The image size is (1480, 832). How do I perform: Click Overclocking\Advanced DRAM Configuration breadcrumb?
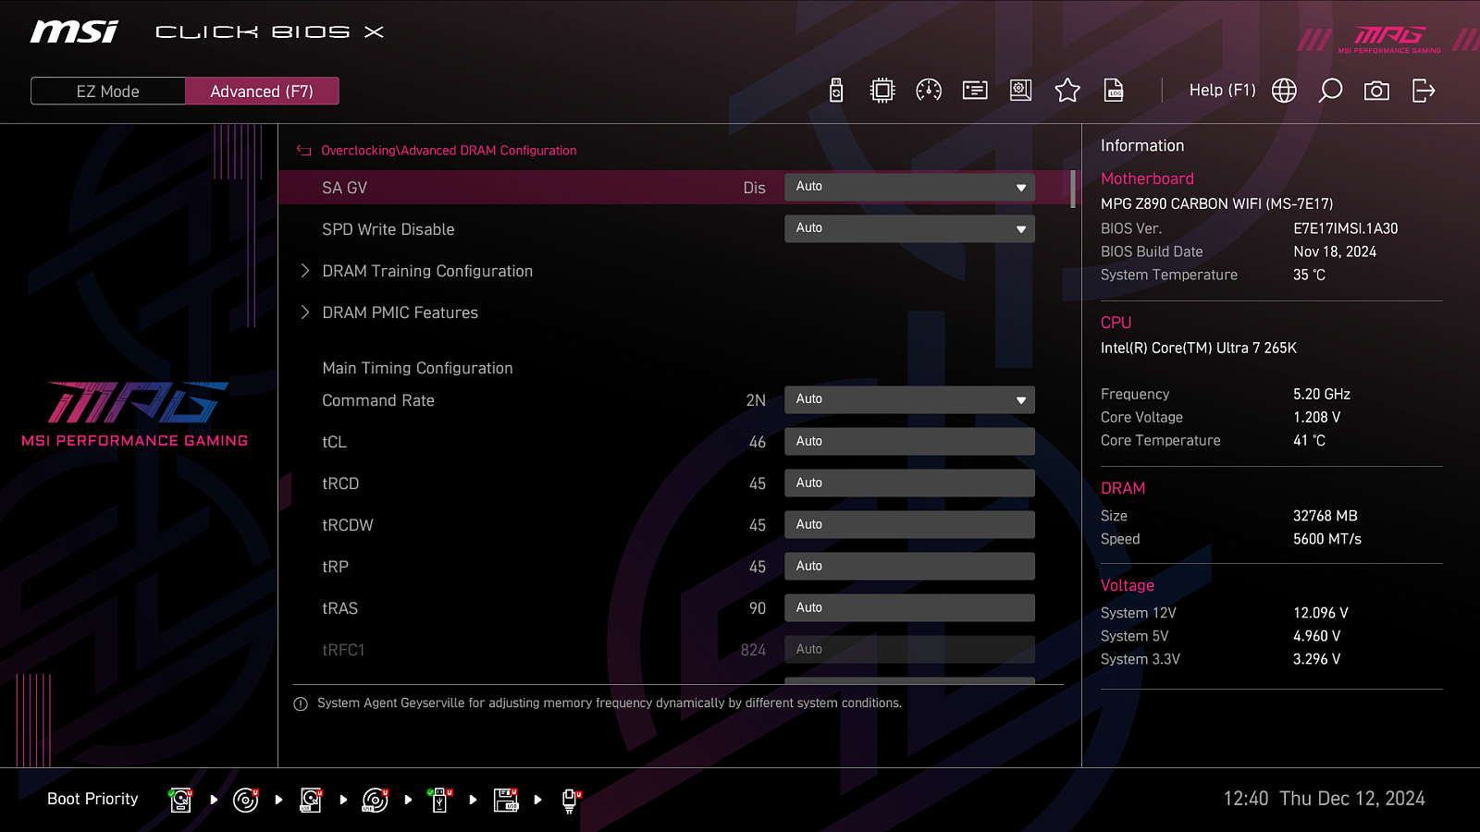(x=449, y=151)
